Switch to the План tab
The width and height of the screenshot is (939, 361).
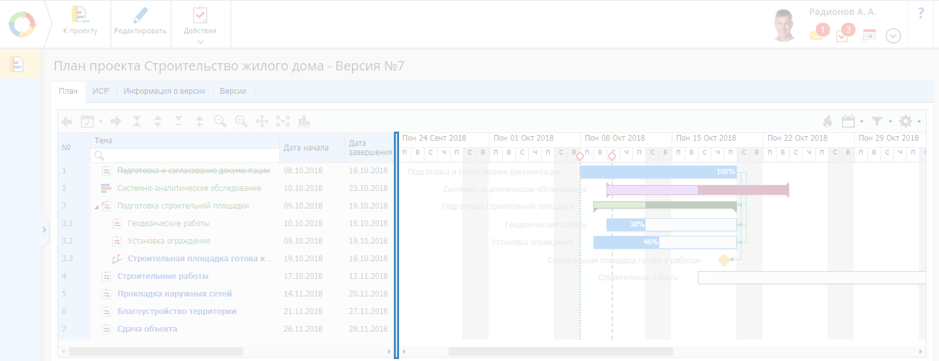point(68,91)
